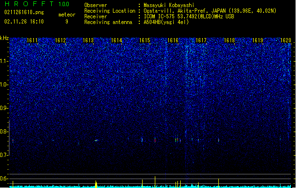Screen dimensions: 296x188
Task: Click the 0.8 kHz frequency label
Action: point(4,132)
